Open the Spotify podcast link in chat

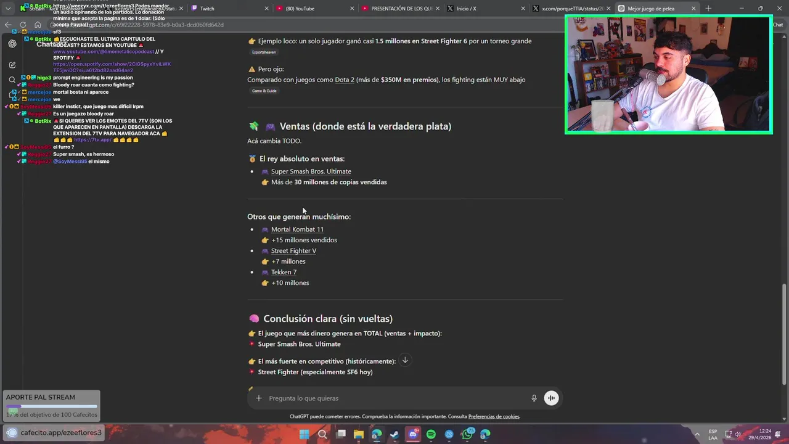click(x=112, y=67)
